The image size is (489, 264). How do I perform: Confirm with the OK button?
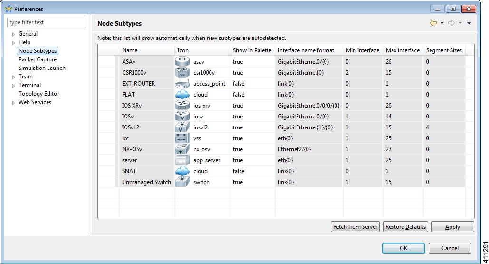(x=403, y=248)
